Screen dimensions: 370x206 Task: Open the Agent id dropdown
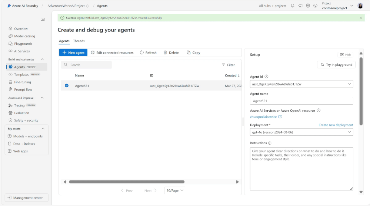[301, 84]
